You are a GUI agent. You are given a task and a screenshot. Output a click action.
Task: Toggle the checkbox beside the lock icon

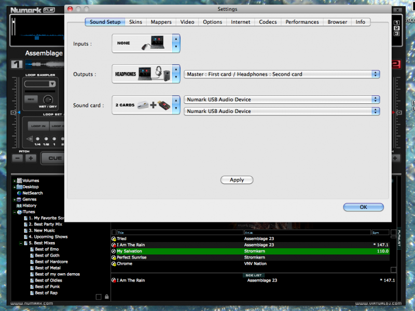99,297
